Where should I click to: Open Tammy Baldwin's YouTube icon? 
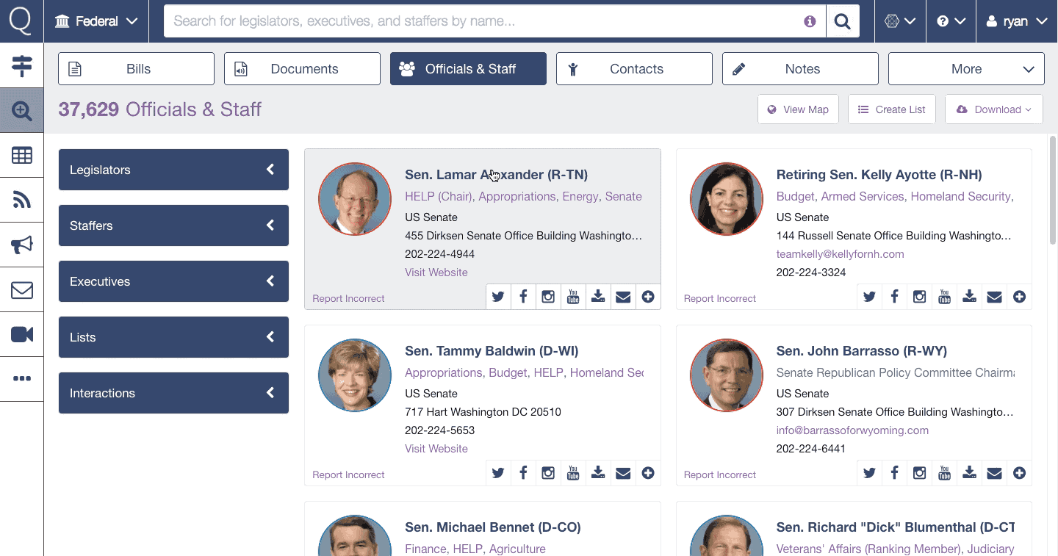click(573, 473)
